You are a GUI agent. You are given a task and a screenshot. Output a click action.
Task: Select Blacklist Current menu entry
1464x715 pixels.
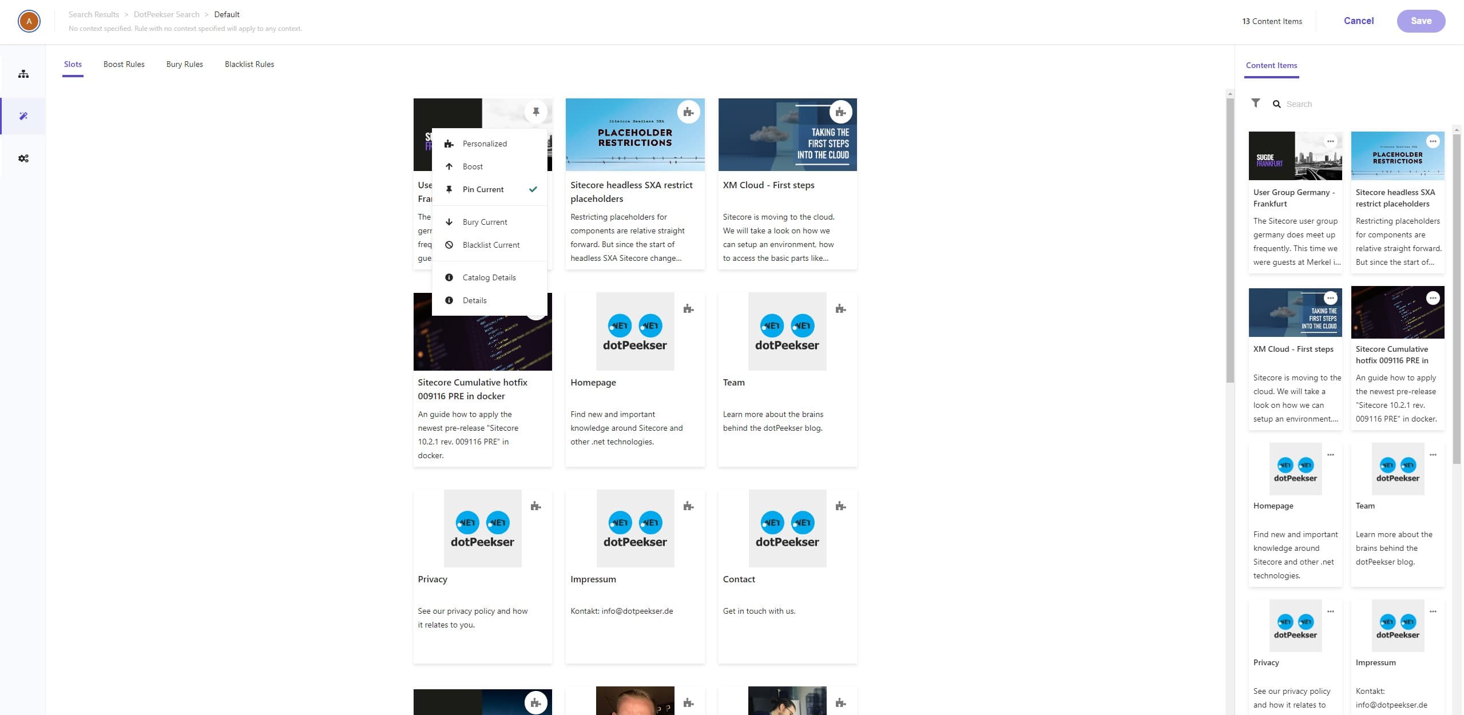coord(489,245)
